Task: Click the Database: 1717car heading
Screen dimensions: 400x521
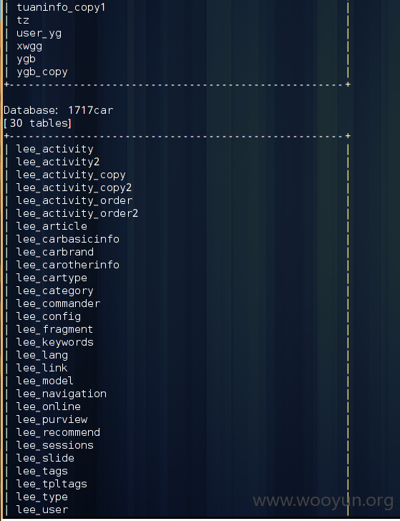Action: (x=58, y=110)
